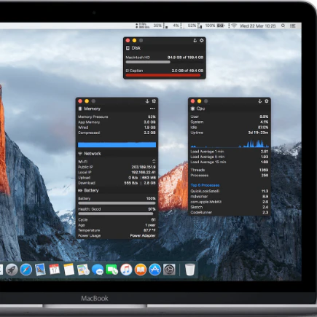Open the Trash in the Dock
This screenshot has height=317, width=317.
click(x=189, y=270)
